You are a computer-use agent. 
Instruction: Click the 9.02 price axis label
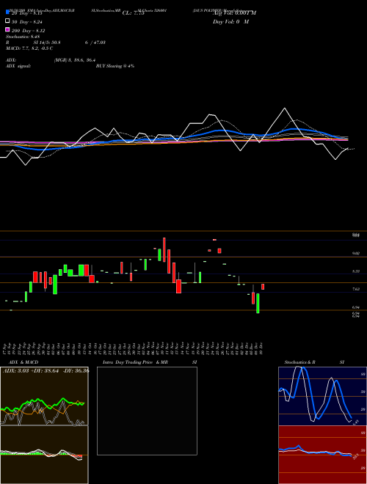tap(355, 253)
